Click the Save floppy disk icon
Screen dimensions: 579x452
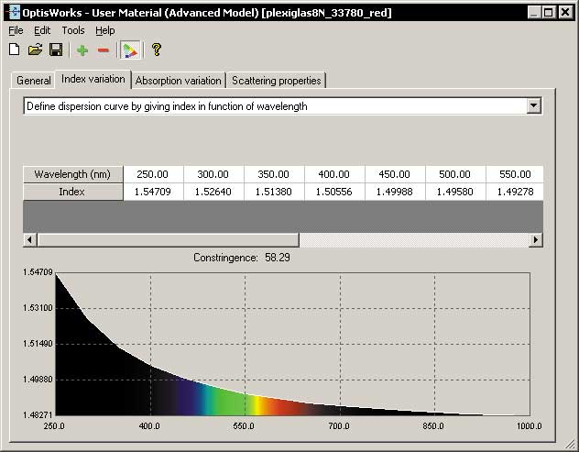pos(55,50)
